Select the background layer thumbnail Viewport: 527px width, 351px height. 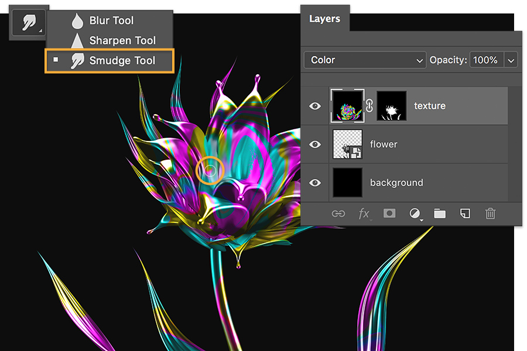tap(347, 183)
